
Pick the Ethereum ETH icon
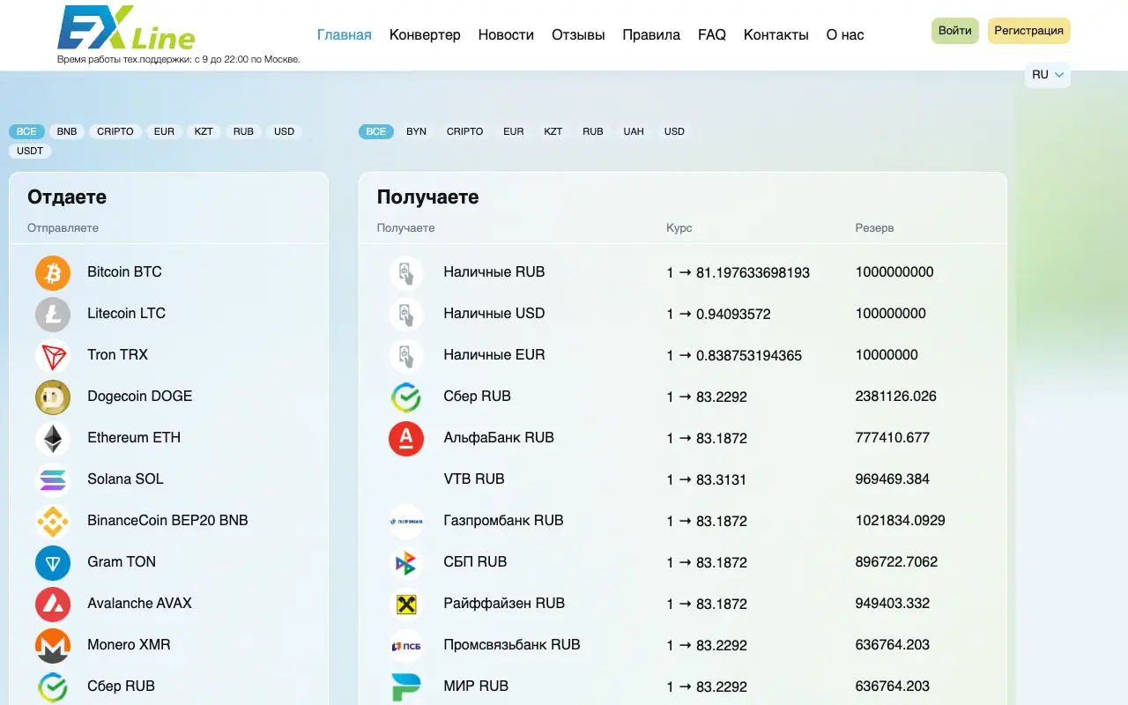pyautogui.click(x=53, y=439)
